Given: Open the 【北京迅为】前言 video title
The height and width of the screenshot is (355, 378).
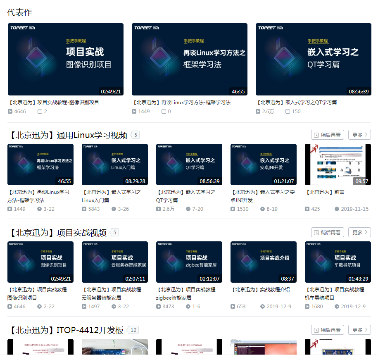Looking at the screenshot, I should click(325, 192).
